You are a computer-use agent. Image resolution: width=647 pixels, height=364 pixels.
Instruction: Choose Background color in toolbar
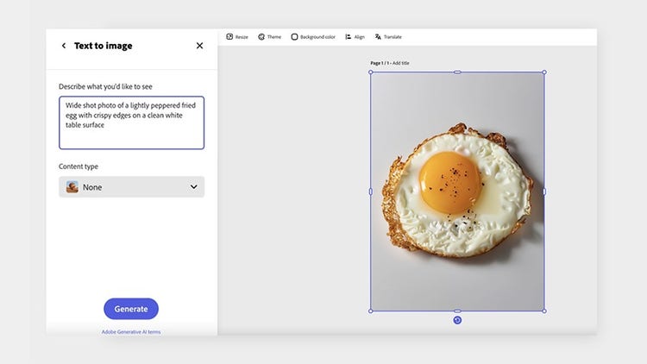313,37
